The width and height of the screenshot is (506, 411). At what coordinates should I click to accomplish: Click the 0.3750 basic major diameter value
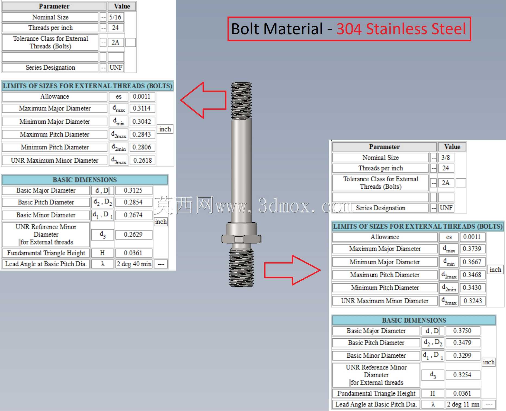pos(463,331)
